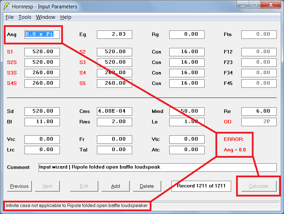Select the Le input field

[187, 122]
